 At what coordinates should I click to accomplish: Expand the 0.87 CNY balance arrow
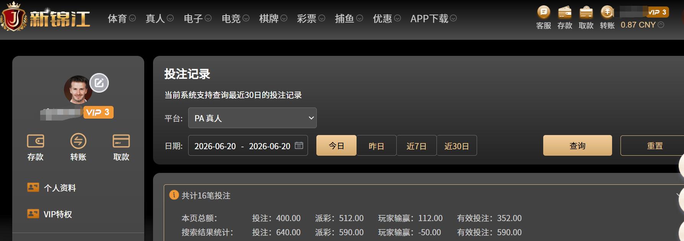click(x=661, y=25)
